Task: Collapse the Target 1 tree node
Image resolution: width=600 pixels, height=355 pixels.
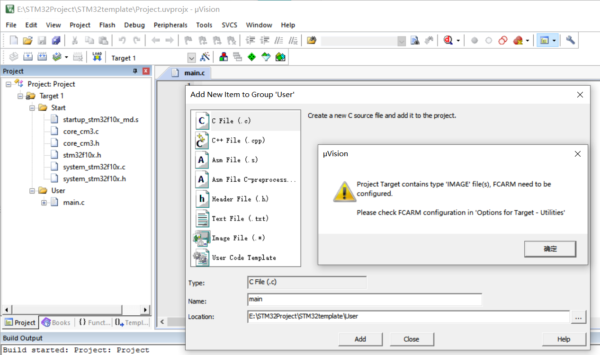Action: (x=20, y=96)
